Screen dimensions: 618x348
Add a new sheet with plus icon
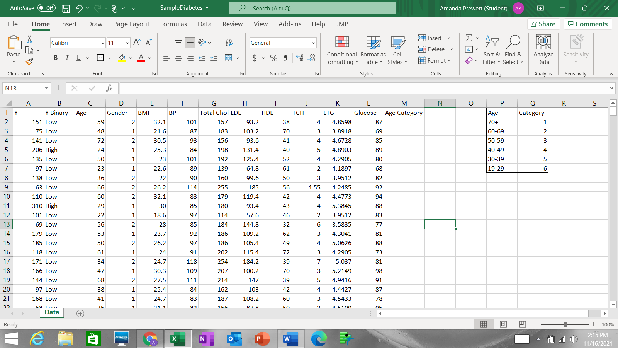pos(80,314)
